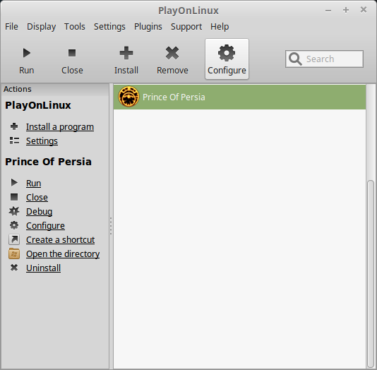Follow the Install a program link
377x370 pixels.
60,126
